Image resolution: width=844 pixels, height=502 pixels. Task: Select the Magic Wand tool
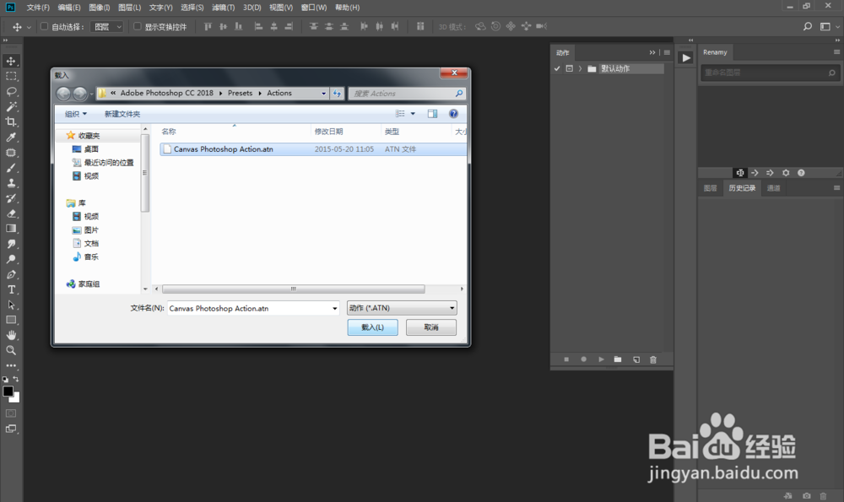tap(11, 106)
